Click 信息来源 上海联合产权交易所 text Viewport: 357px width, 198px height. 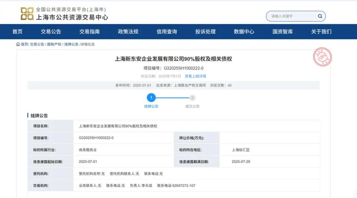pyautogui.click(x=181, y=86)
